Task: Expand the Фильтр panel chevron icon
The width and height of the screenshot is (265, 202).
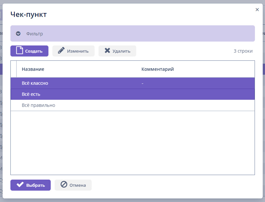Action: 18,33
